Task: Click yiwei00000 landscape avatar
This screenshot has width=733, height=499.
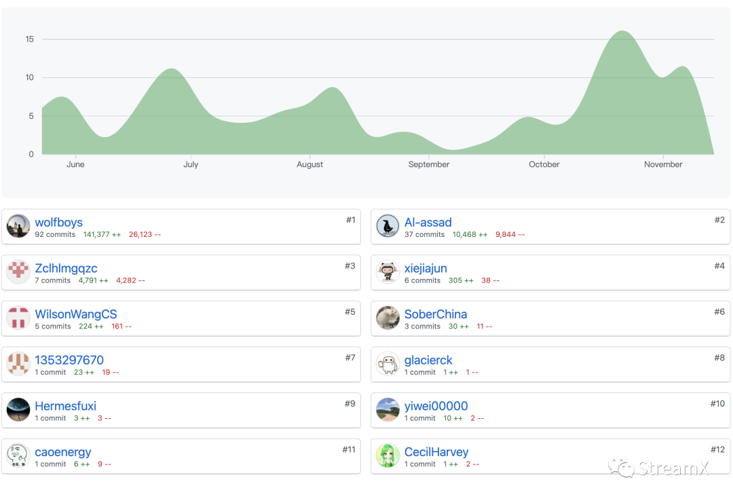Action: tap(388, 409)
